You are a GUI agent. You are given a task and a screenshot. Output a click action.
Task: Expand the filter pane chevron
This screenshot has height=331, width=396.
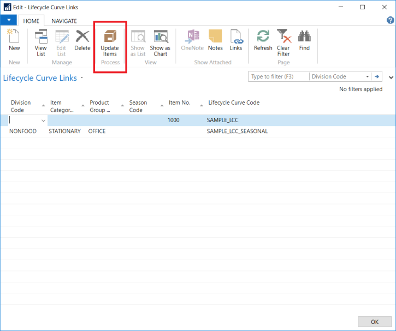pos(391,77)
